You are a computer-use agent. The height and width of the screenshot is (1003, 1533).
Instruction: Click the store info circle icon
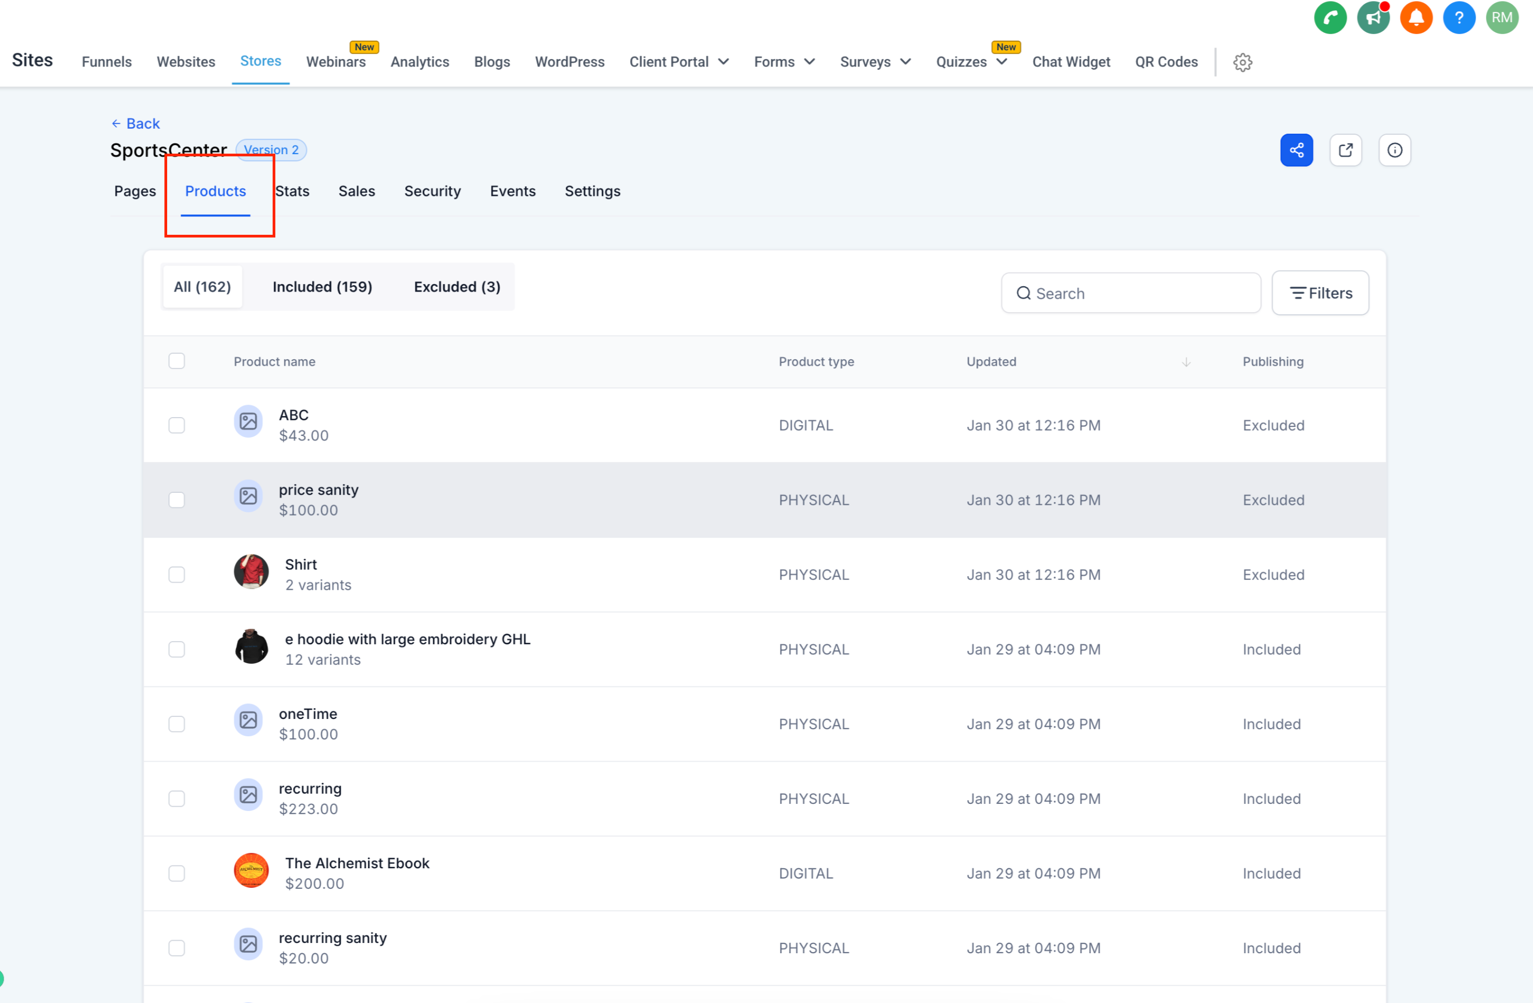click(1394, 150)
